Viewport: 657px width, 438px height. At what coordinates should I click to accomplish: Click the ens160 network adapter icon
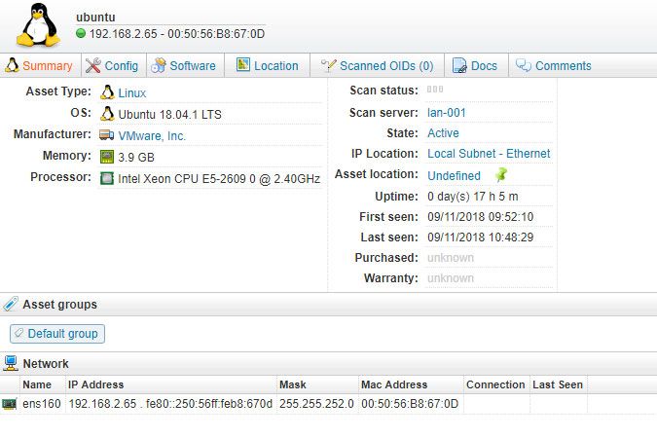10,404
